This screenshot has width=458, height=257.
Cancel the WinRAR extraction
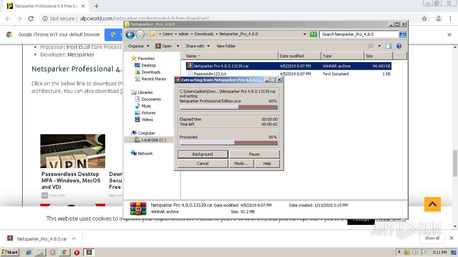pyautogui.click(x=203, y=163)
